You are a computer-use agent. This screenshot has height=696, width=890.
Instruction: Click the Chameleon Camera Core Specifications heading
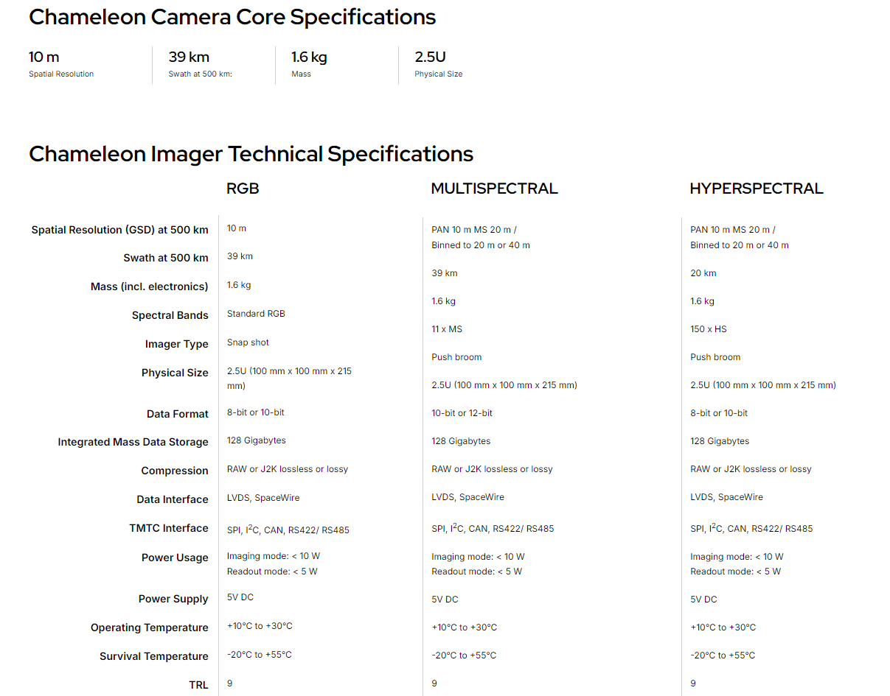pos(232,17)
